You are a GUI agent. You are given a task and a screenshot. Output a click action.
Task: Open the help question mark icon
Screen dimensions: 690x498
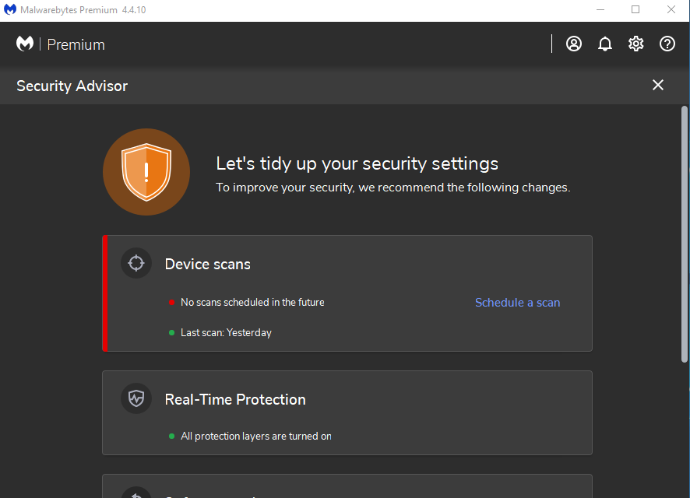pos(667,44)
